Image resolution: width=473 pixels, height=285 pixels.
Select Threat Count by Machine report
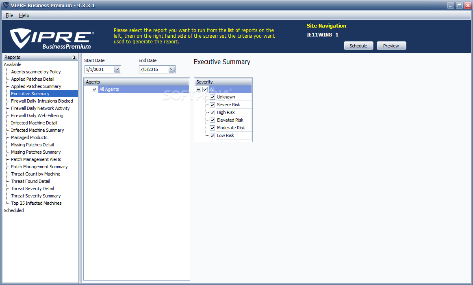coord(36,174)
